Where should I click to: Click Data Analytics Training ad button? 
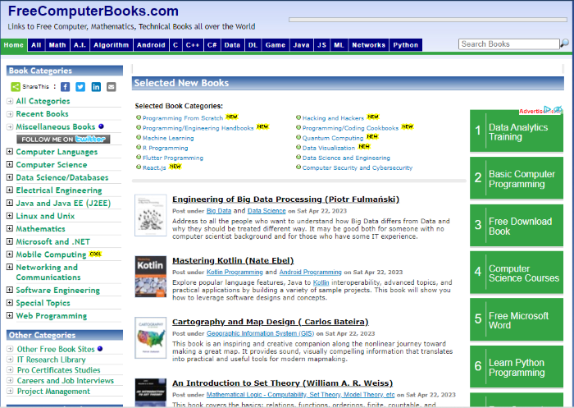(517, 131)
